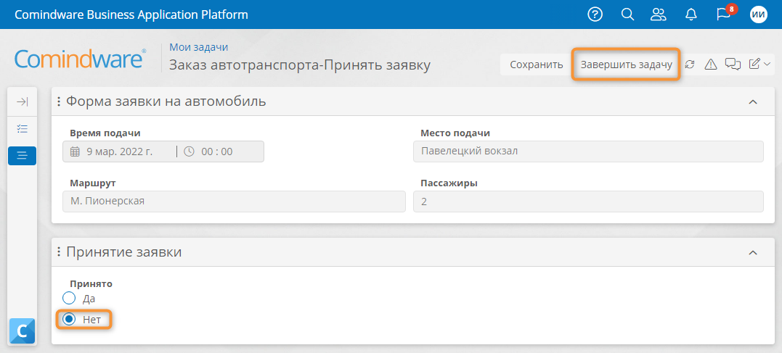The image size is (782, 353).
Task: Collapse the Форма заявки на автомобиль section
Action: [x=753, y=102]
